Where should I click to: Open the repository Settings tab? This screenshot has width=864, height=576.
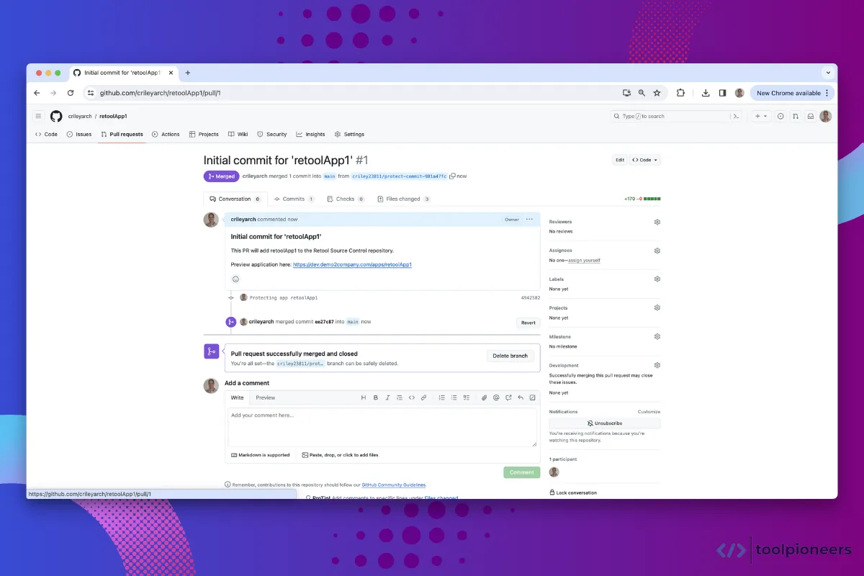pyautogui.click(x=349, y=134)
